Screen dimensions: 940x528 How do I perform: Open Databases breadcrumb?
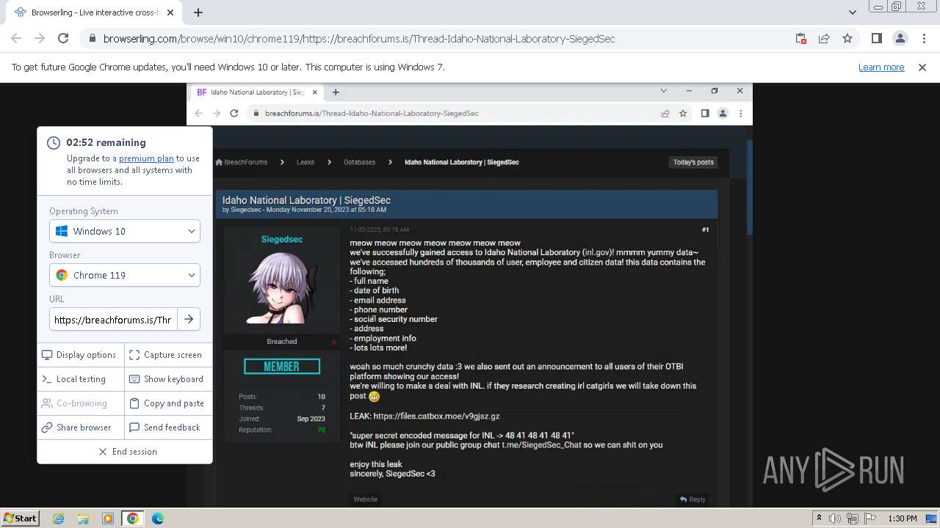(359, 162)
